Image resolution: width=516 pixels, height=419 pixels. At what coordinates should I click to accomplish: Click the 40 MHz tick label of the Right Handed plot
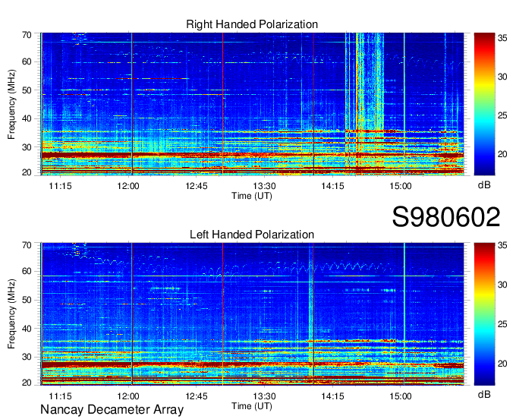pos(27,118)
